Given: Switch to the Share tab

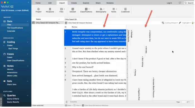Looking at the screenshot, I should pos(98,3).
